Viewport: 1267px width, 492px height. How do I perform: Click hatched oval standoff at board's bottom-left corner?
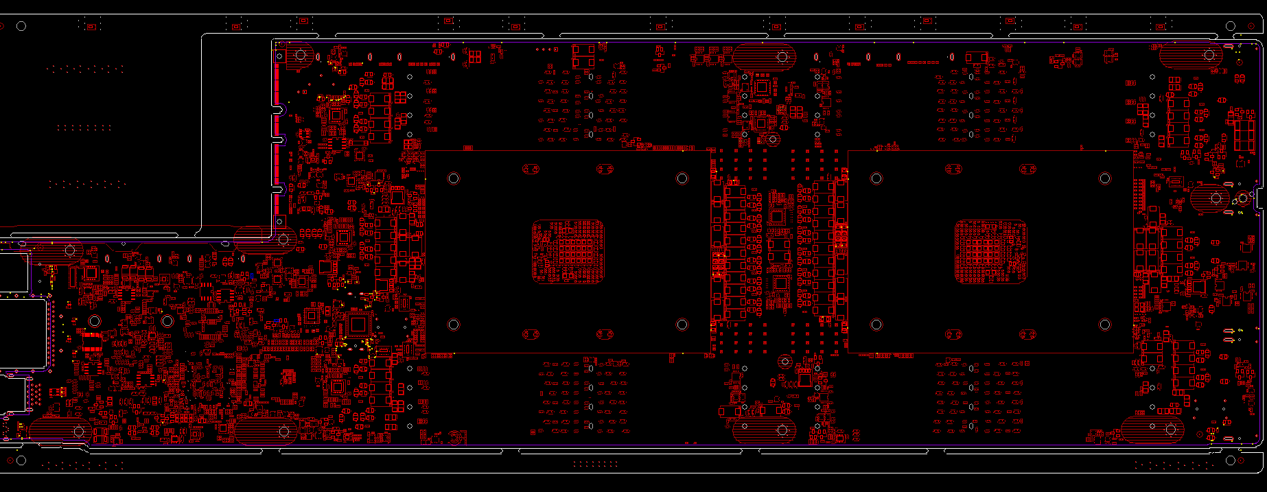tap(60, 431)
